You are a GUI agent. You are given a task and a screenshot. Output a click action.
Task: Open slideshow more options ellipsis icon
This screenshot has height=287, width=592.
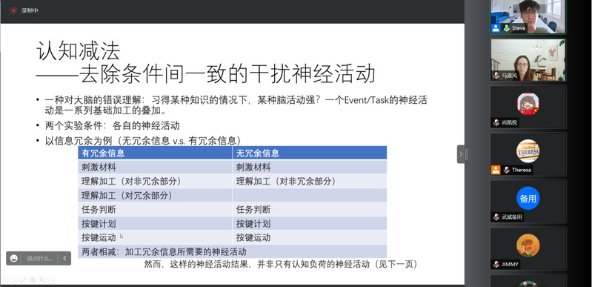pos(51,280)
